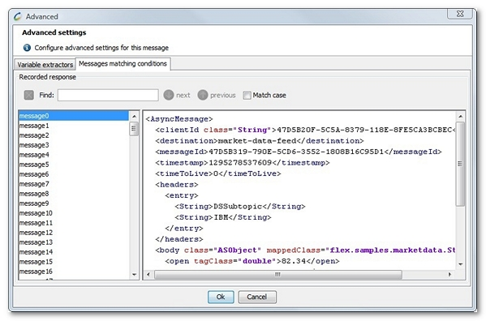
Task: Switch to the Variable extractors tab
Action: pos(45,65)
